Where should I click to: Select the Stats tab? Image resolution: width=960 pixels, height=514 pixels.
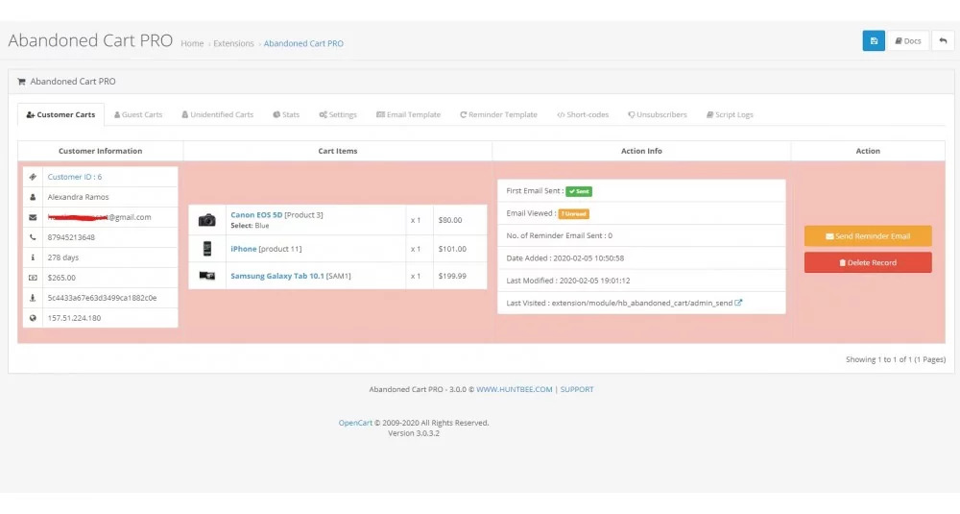click(x=286, y=115)
